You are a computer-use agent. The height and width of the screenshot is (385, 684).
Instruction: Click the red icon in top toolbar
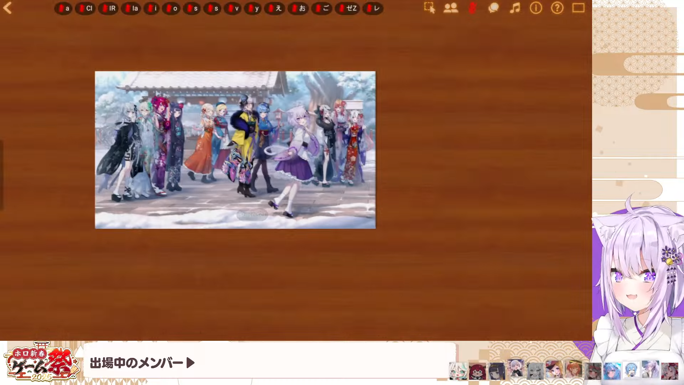(472, 8)
